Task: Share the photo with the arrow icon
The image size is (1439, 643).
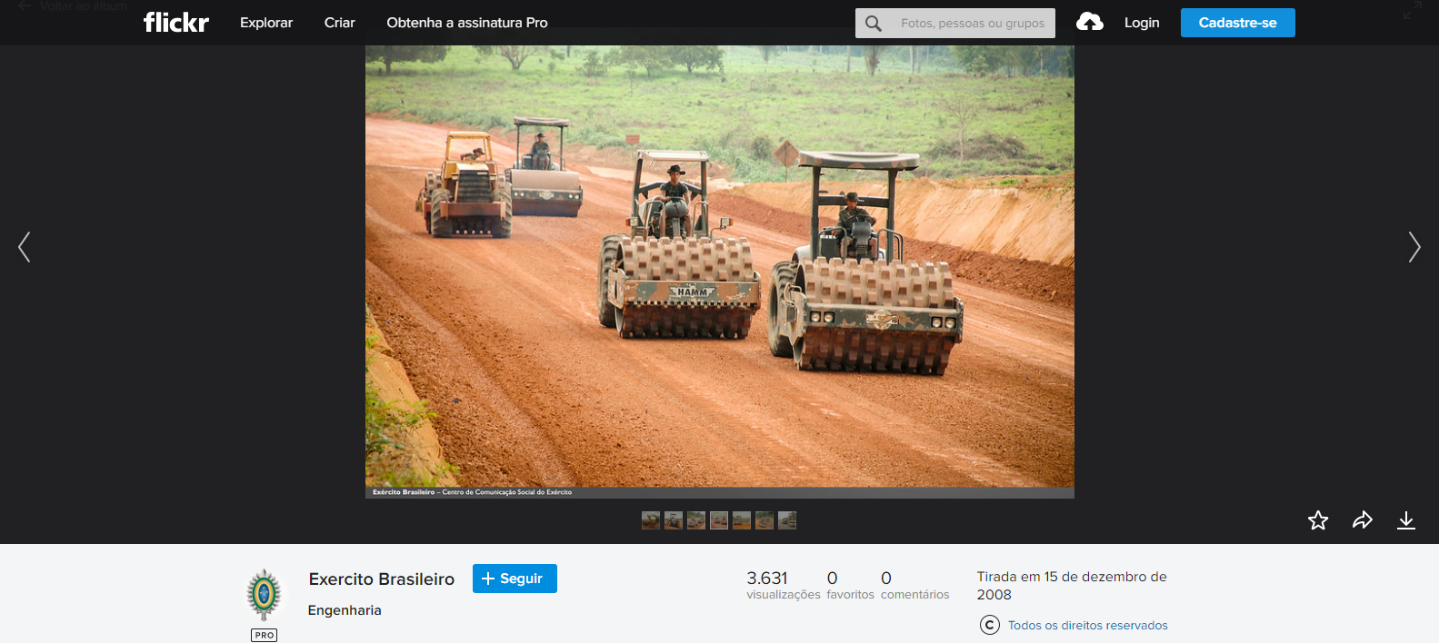Action: (x=1362, y=520)
